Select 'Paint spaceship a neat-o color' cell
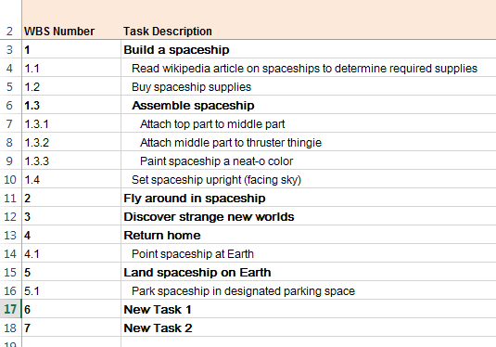 [x=309, y=161]
